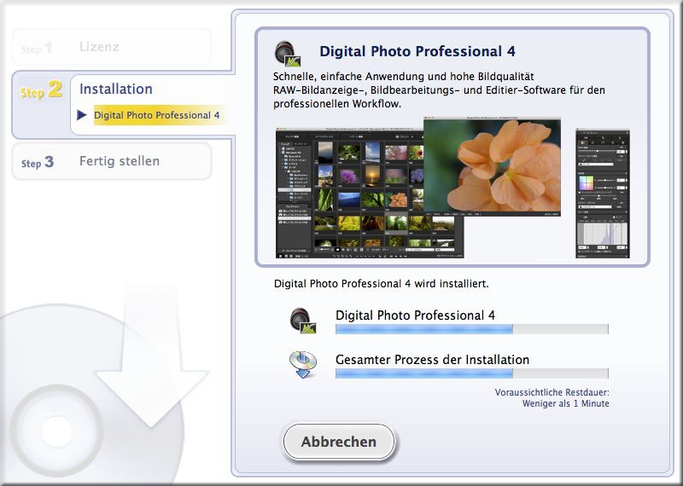683x486 pixels.
Task: Select Step 2 Installation heading
Action: coord(116,89)
